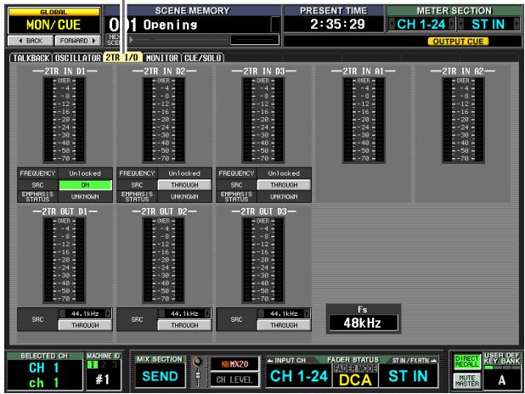Switch to the OSCILLATOR tab

click(x=77, y=58)
